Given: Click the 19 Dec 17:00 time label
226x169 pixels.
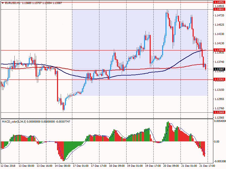Looking at the screenshot, I should pos(153,166).
